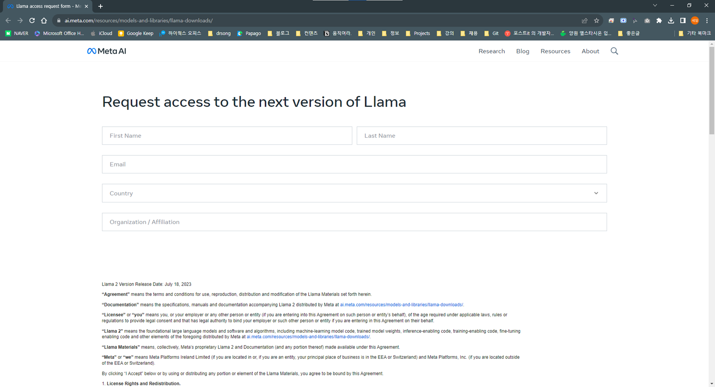Image resolution: width=715 pixels, height=387 pixels.
Task: Click the Organization / Affiliation field
Action: pyautogui.click(x=355, y=222)
